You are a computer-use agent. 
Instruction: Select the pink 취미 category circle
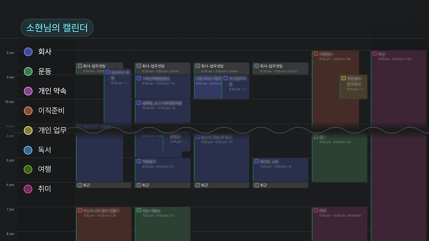[28, 189]
